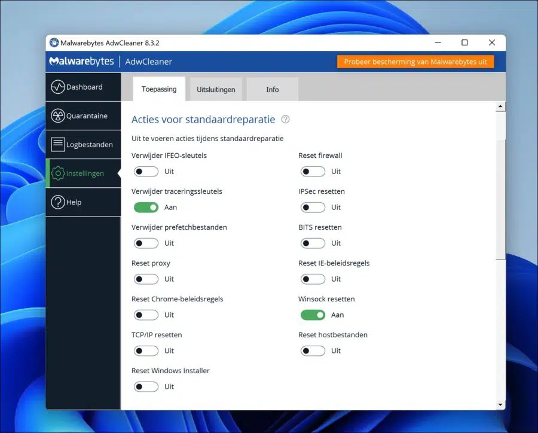Click Probeer bescherming van Malwarebytes uit button

point(415,62)
